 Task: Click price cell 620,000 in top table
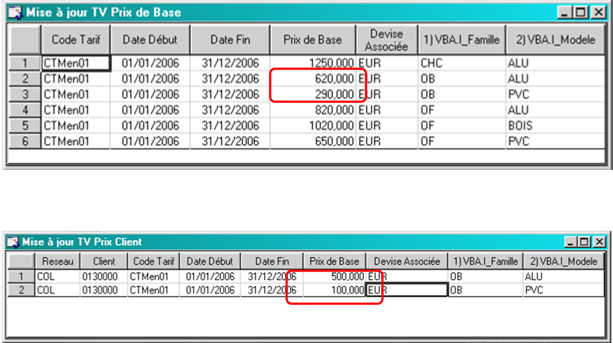pyautogui.click(x=313, y=79)
